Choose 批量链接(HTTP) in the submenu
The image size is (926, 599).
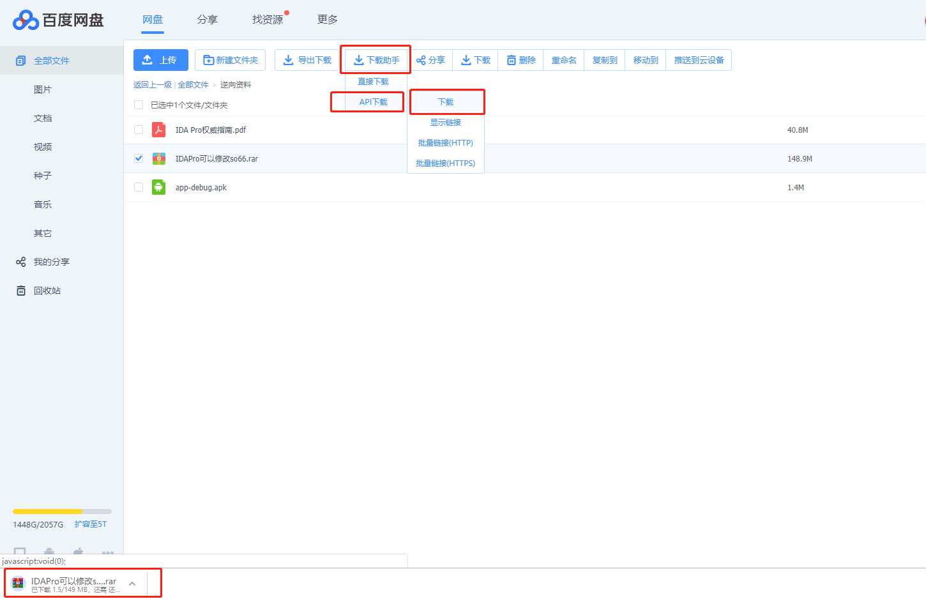tap(446, 143)
